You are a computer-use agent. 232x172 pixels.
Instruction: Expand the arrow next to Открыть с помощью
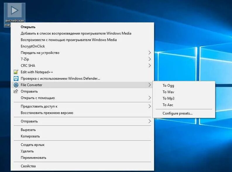pyautogui.click(x=149, y=98)
